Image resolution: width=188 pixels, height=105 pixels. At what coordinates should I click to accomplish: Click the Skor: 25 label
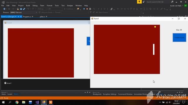(x=179, y=30)
